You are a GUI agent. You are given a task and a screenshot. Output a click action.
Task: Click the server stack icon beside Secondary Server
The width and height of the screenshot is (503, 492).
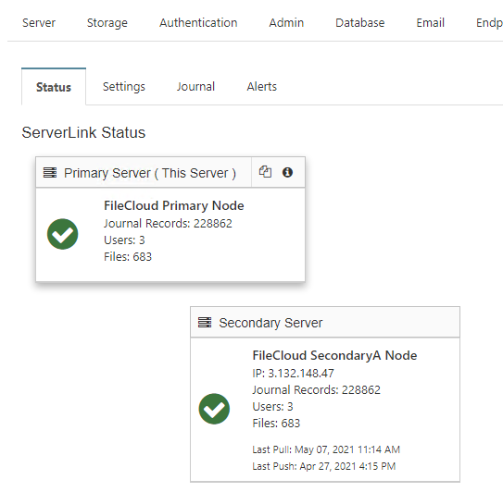click(205, 322)
